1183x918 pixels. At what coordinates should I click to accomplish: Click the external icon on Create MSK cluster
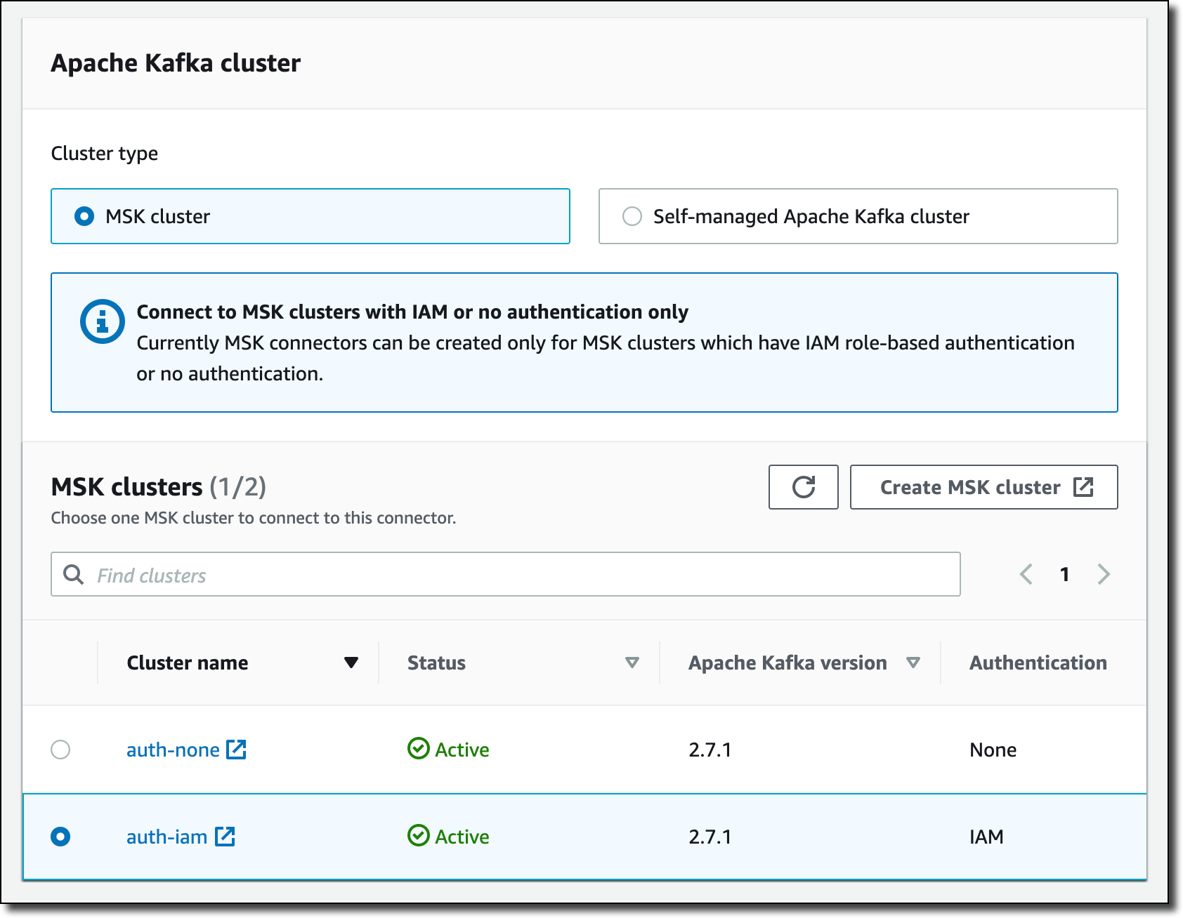[1083, 486]
